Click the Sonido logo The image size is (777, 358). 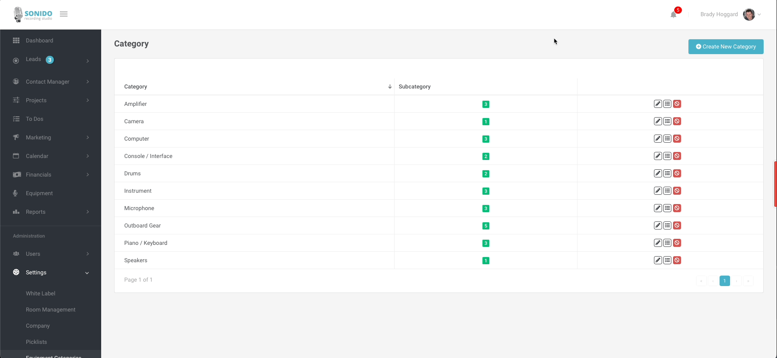point(33,14)
